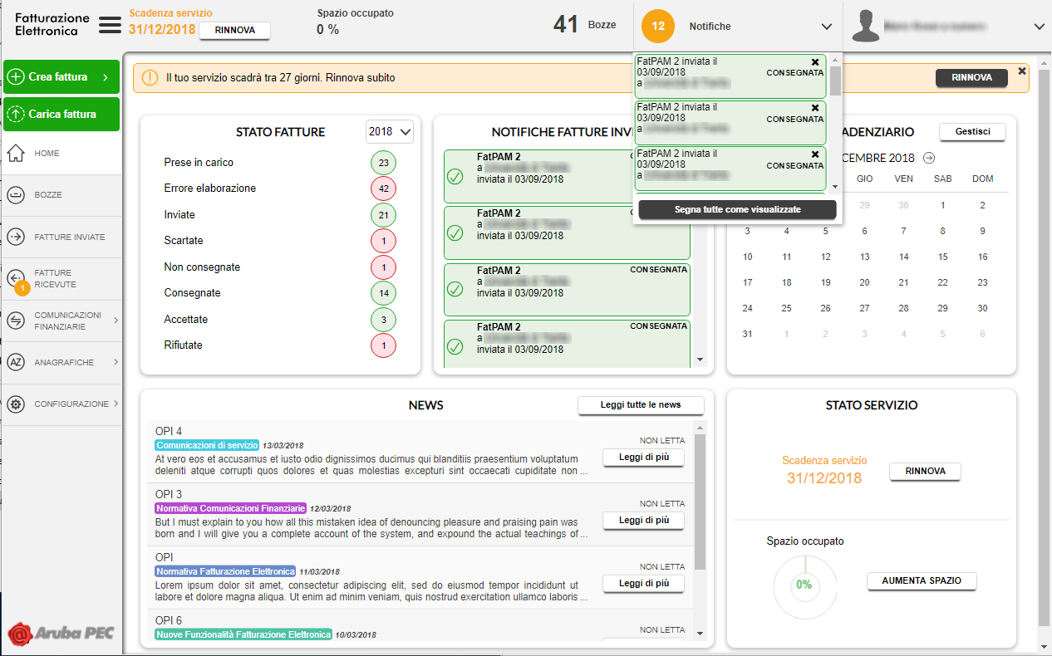Open Fatture Ricevute menu item
1052x656 pixels.
point(53,279)
